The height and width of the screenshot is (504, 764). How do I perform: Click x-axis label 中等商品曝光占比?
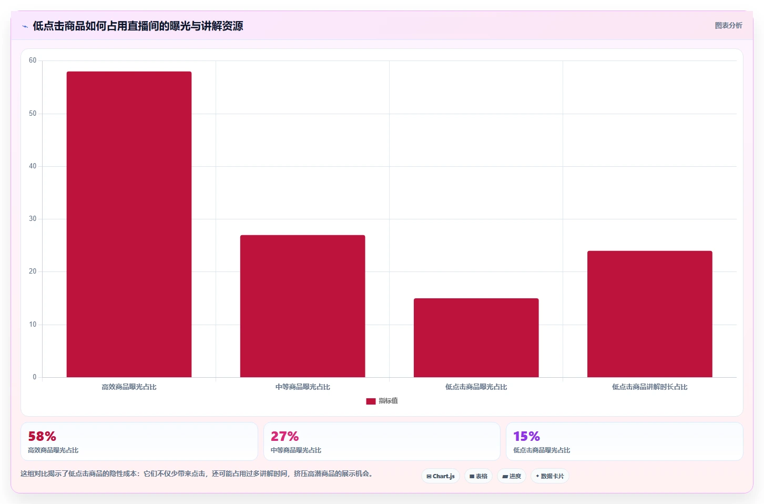(302, 387)
